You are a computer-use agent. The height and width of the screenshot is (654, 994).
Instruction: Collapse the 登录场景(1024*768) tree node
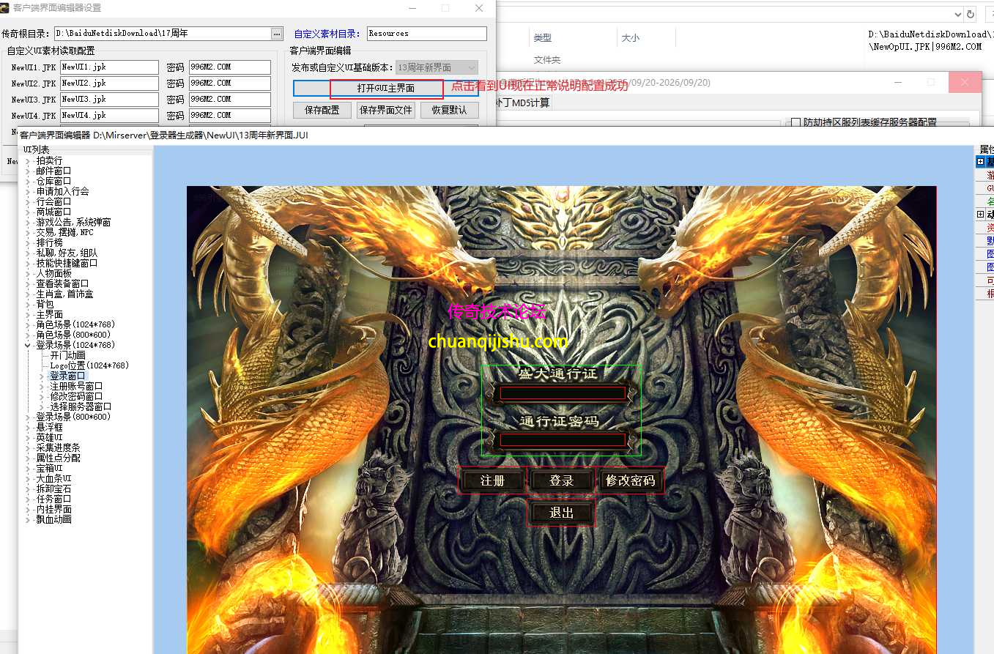pyautogui.click(x=28, y=345)
